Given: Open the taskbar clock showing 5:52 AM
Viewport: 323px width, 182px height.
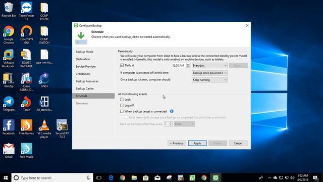Looking at the screenshot, I should pyautogui.click(x=303, y=177).
